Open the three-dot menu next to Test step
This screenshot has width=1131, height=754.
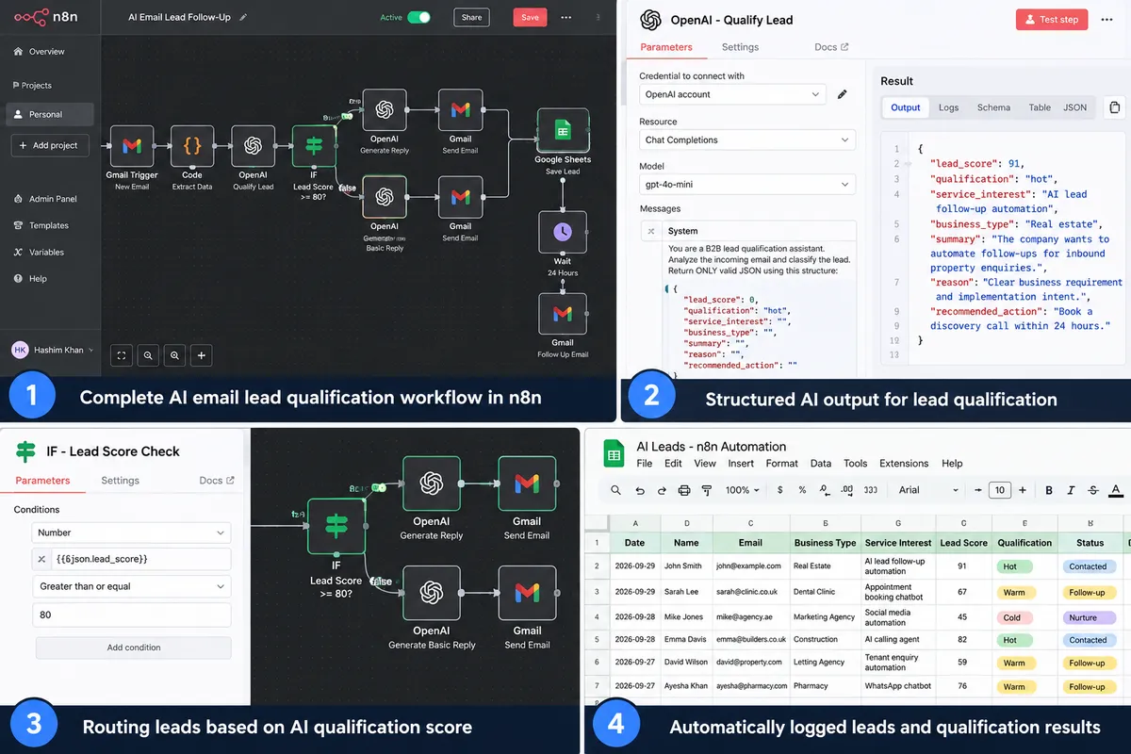[1106, 19]
